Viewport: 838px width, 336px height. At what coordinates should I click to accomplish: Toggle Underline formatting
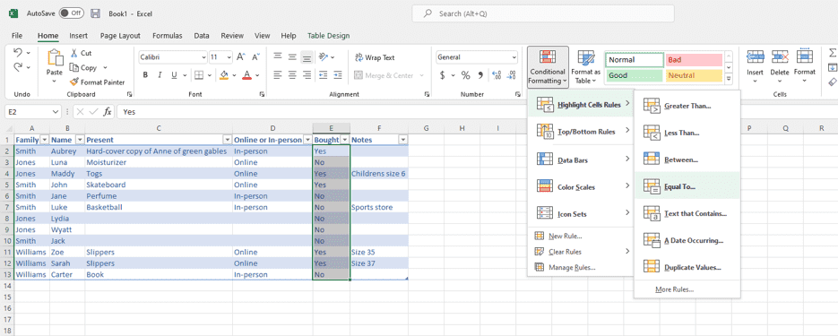tap(174, 75)
